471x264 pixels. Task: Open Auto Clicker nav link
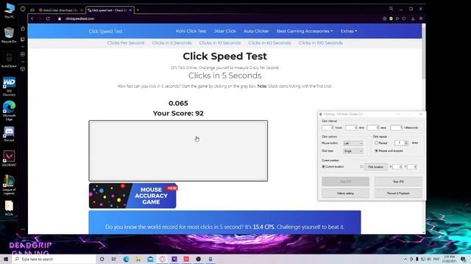pyautogui.click(x=256, y=31)
